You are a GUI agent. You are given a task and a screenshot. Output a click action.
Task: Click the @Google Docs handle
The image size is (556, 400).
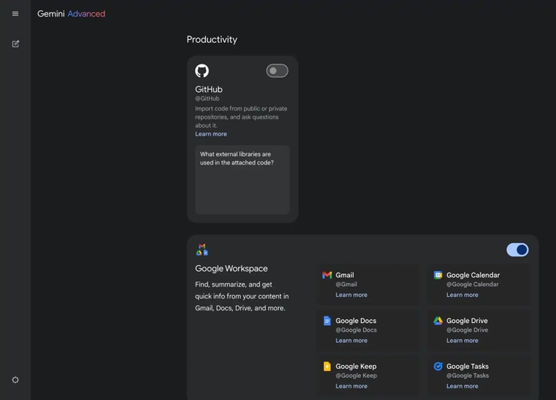click(356, 330)
